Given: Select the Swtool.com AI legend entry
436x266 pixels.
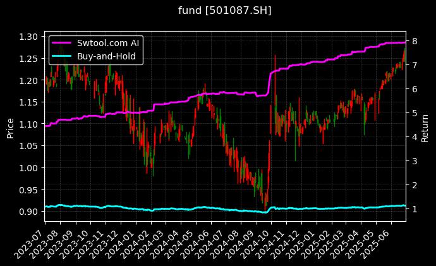Looking at the screenshot, I should tap(109, 44).
